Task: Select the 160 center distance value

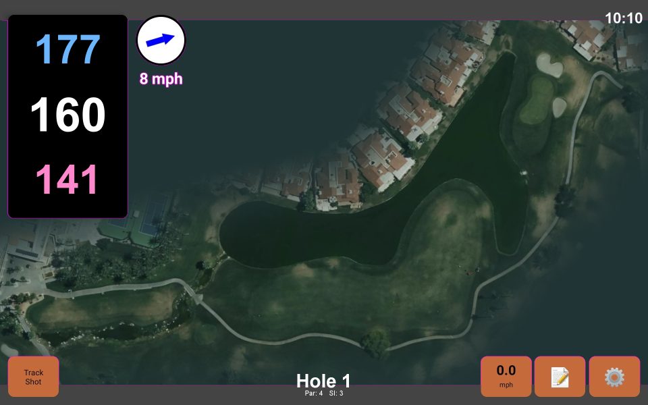Action: (x=67, y=115)
